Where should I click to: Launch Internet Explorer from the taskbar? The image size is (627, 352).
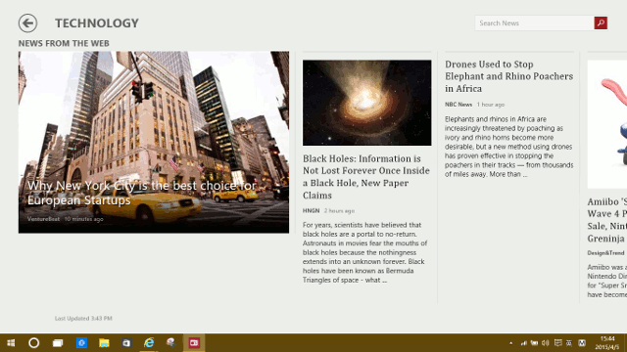(149, 343)
